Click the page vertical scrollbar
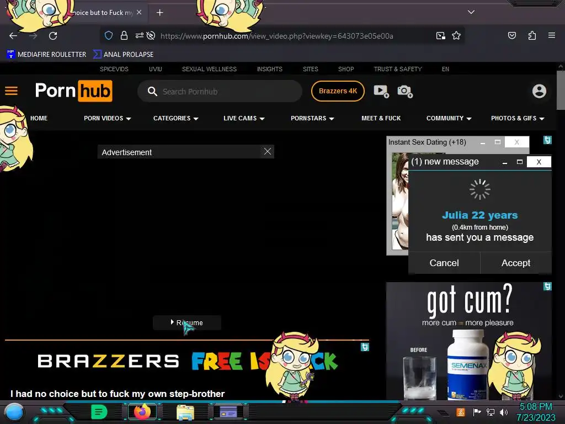 [561, 90]
